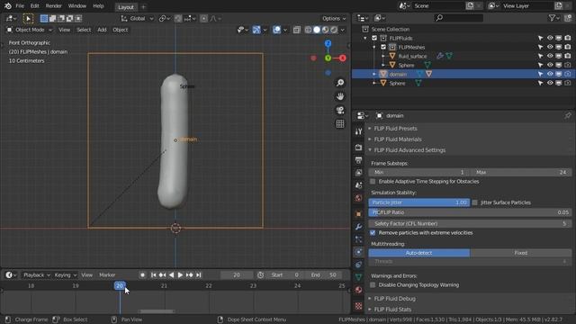Toggle FLIPFluids render camera icon
The image size is (576, 324).
[568, 38]
